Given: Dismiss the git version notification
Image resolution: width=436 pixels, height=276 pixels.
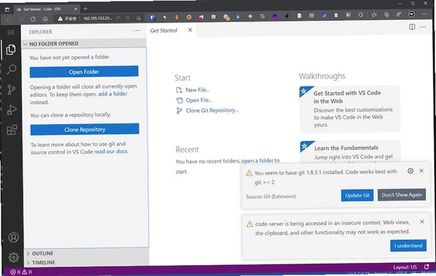Looking at the screenshot, I should coord(421,171).
